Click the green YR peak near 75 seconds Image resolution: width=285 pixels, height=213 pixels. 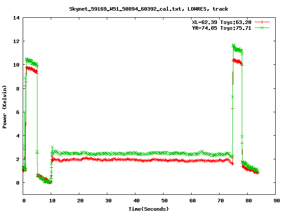click(233, 45)
